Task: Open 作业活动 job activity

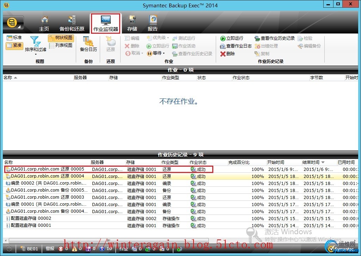Action: 184,46
